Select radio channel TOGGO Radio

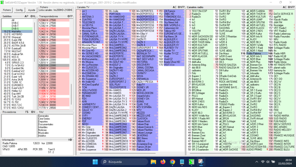pyautogui.click(x=227, y=105)
